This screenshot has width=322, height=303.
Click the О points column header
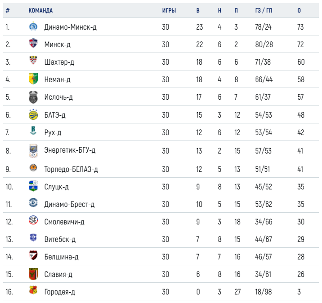(x=299, y=10)
